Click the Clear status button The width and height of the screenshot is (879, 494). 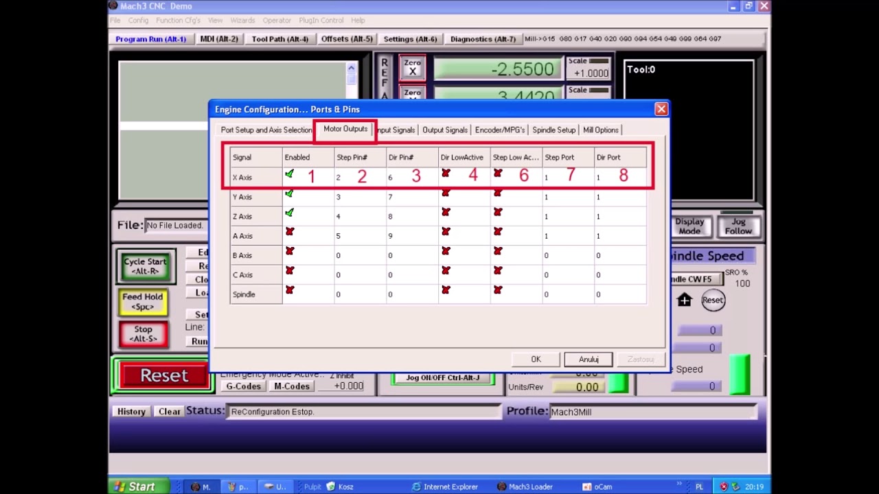point(170,412)
